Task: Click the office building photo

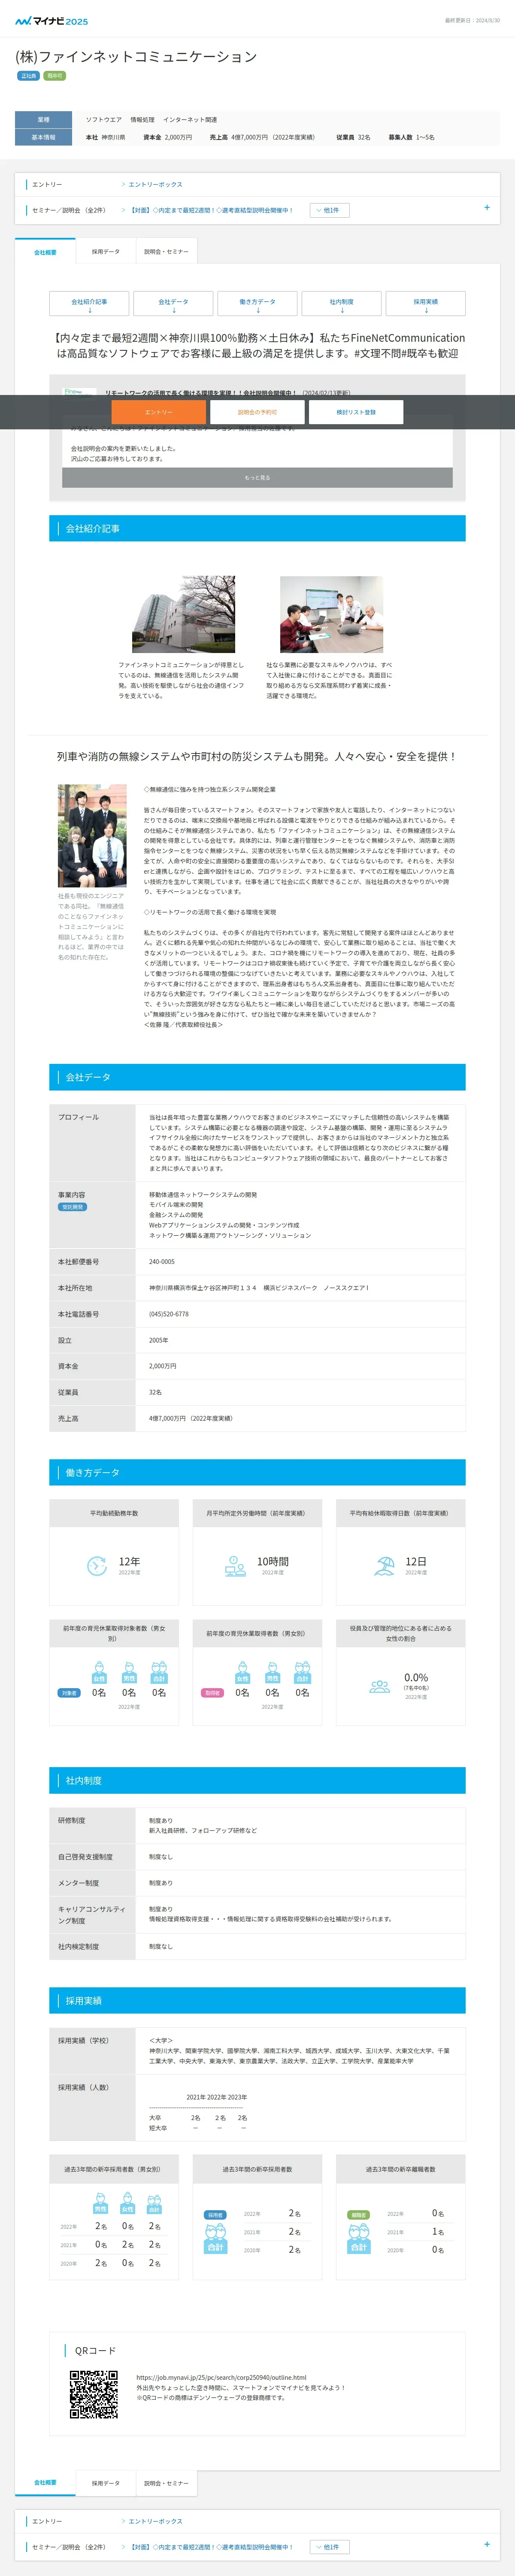Action: [x=183, y=614]
